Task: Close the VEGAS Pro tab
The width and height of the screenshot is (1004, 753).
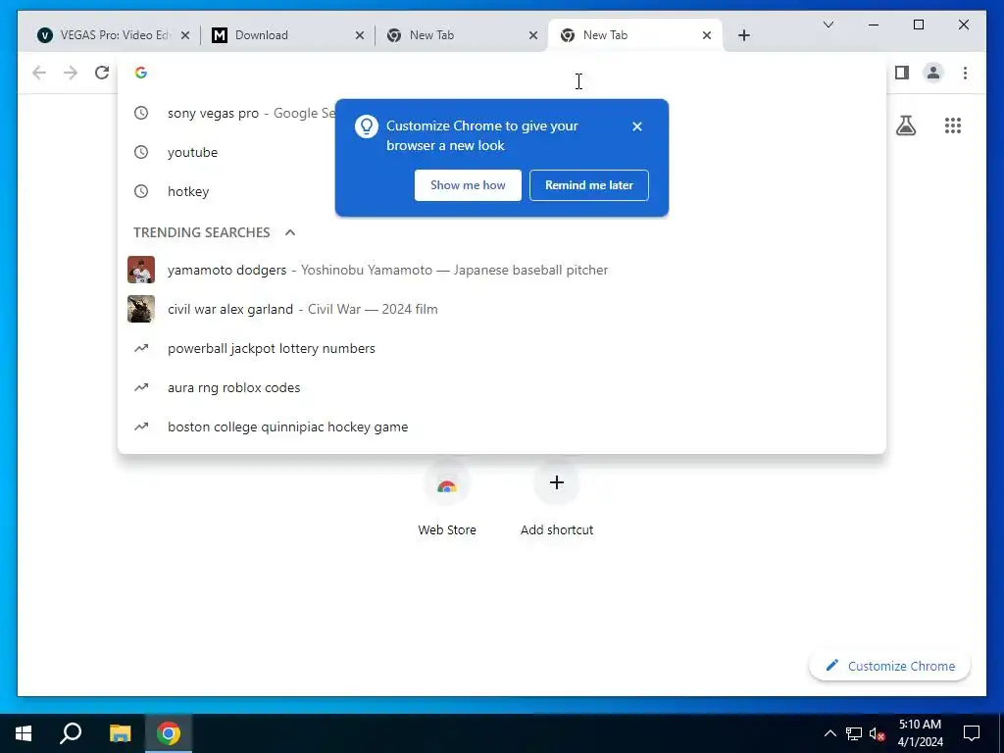Action: 185,35
